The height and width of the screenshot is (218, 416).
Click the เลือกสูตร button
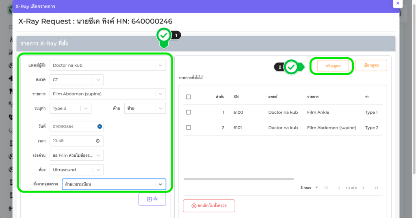tap(370, 65)
